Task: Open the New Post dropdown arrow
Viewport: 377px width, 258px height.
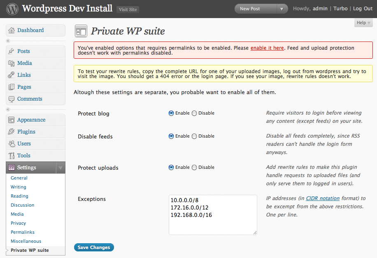Action: pos(282,9)
